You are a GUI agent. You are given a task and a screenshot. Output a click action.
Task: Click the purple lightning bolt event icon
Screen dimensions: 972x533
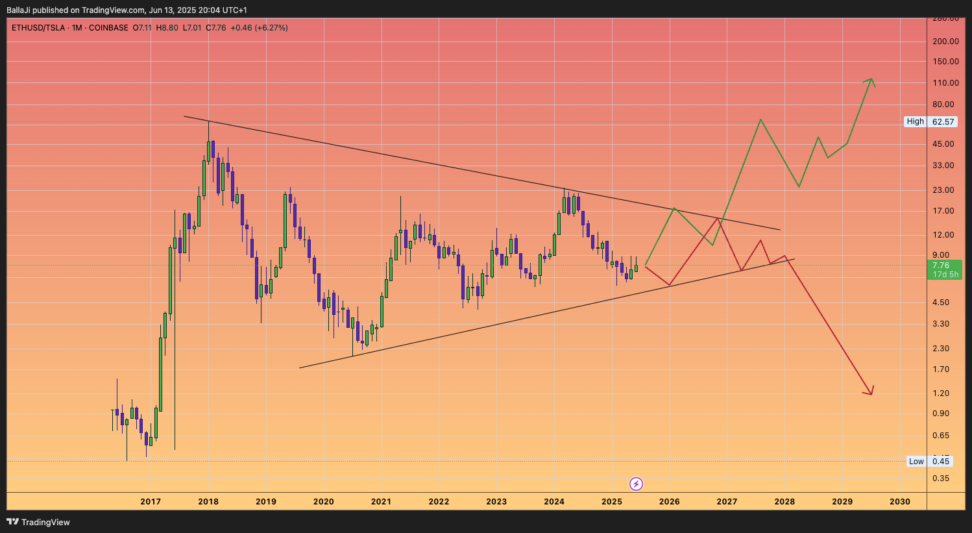tap(637, 484)
